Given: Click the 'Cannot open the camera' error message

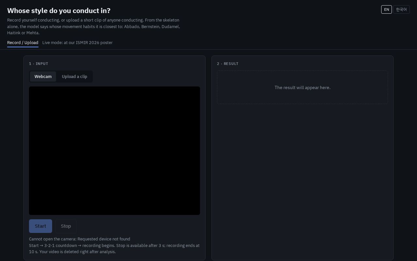Looking at the screenshot, I should tap(79, 239).
